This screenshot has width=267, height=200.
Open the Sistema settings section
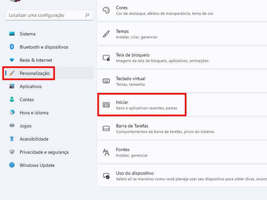pyautogui.click(x=49, y=34)
